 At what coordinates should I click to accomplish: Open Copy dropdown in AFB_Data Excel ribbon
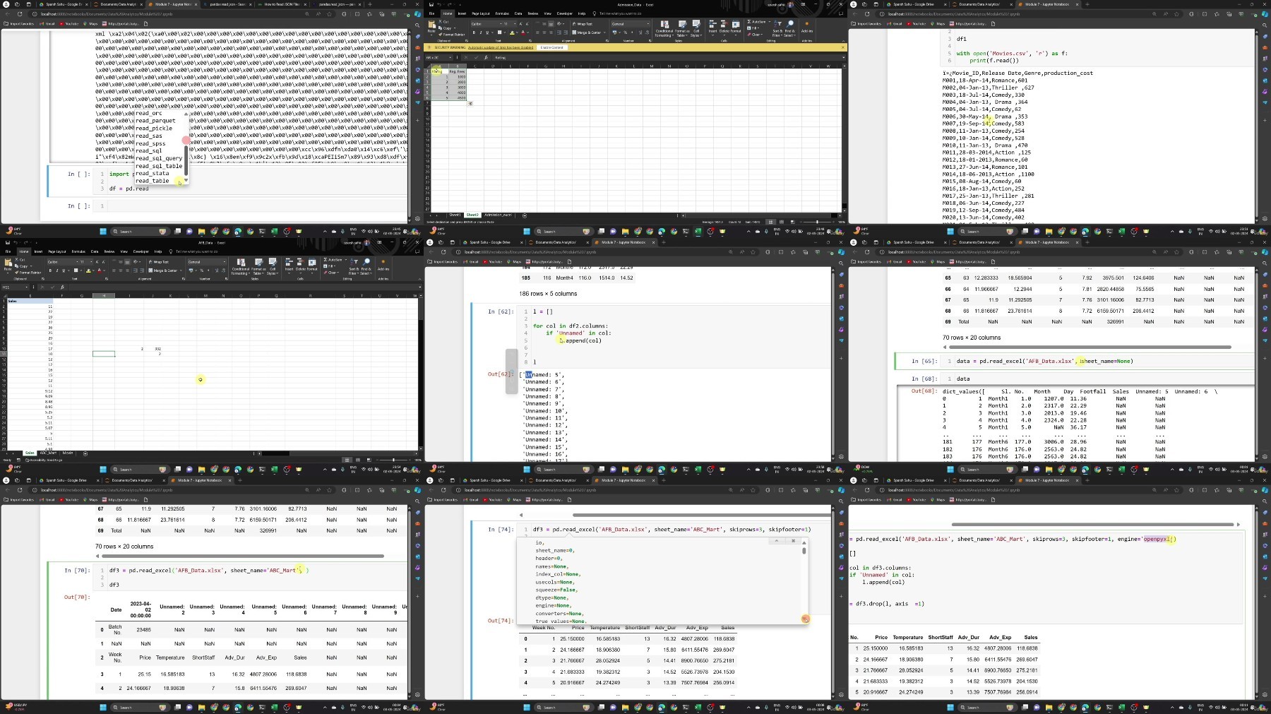point(31,266)
